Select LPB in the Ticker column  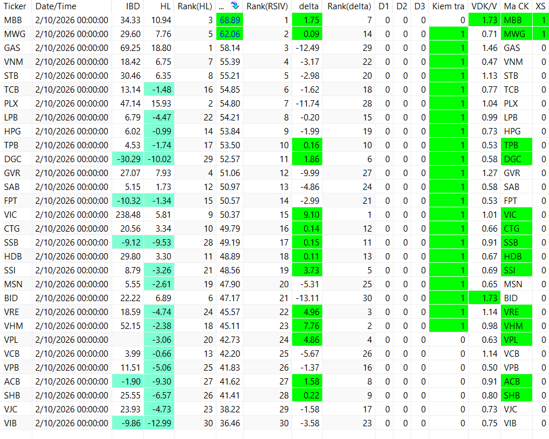tap(11, 118)
